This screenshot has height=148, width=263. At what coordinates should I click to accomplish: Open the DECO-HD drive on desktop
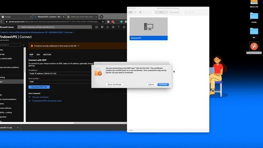click(254, 4)
